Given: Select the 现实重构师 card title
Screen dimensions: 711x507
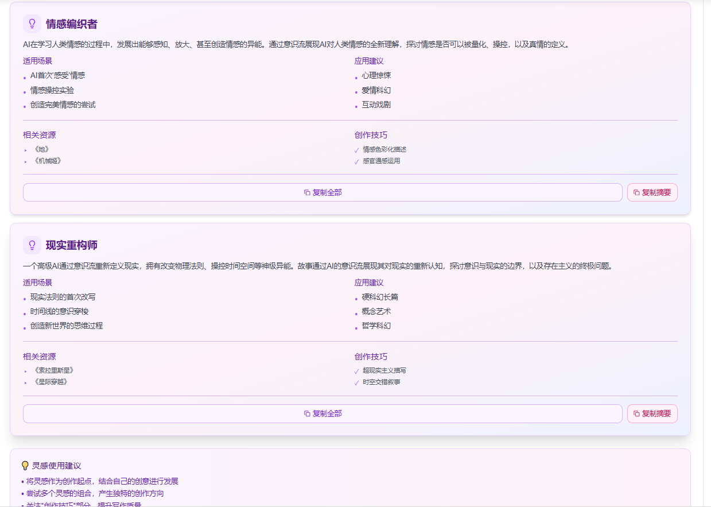Looking at the screenshot, I should pos(72,245).
